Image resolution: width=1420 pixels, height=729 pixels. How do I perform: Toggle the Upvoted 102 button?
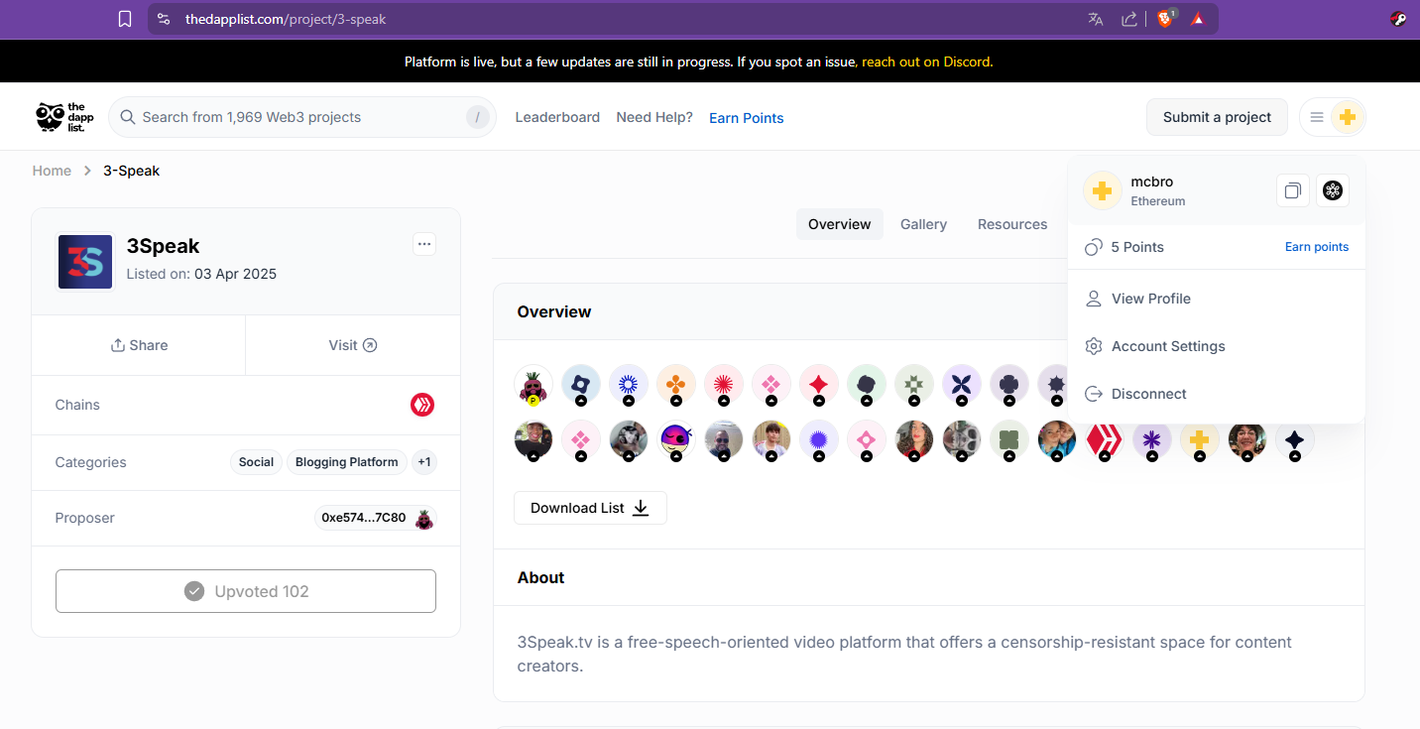coord(246,591)
